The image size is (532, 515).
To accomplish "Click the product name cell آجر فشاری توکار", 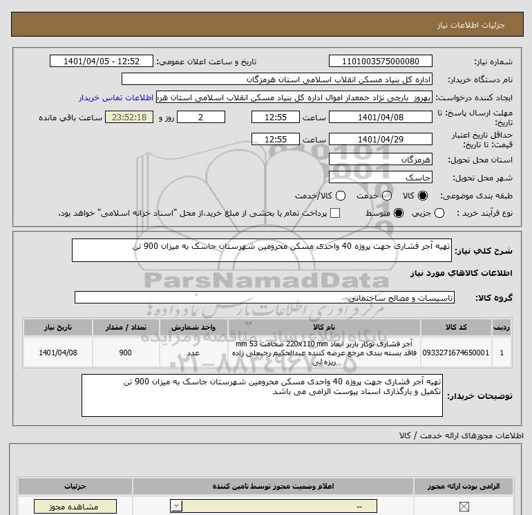I will point(324,353).
